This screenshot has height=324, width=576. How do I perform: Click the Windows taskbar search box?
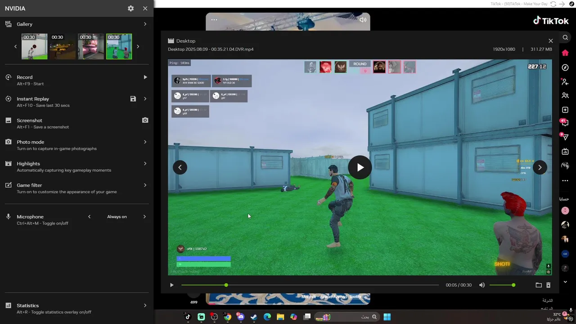(346, 317)
